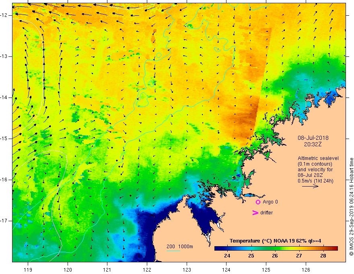Click the 25 value under color bar
This screenshot has height=274, width=354.
point(251,256)
